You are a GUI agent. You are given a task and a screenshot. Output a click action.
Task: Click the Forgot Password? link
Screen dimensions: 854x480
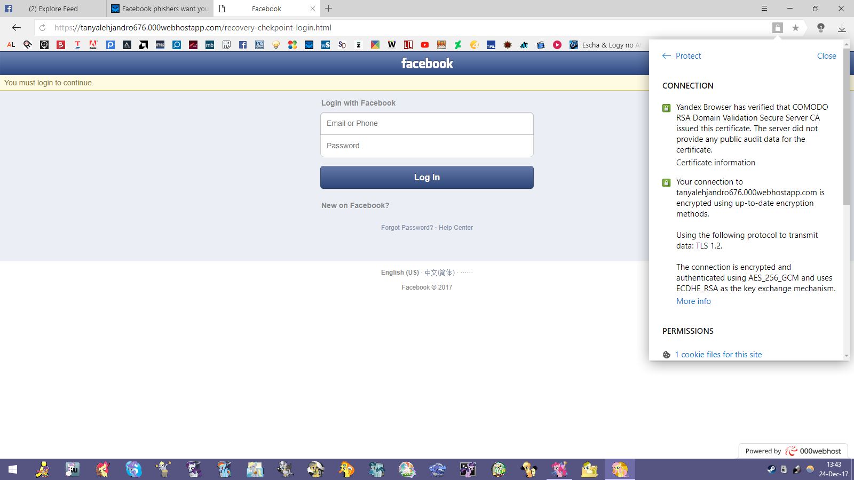pyautogui.click(x=407, y=228)
